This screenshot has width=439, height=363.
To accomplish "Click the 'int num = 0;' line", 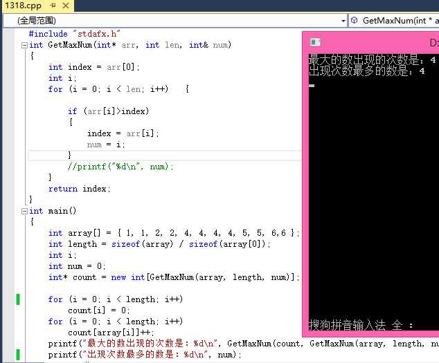I will 77,266.
